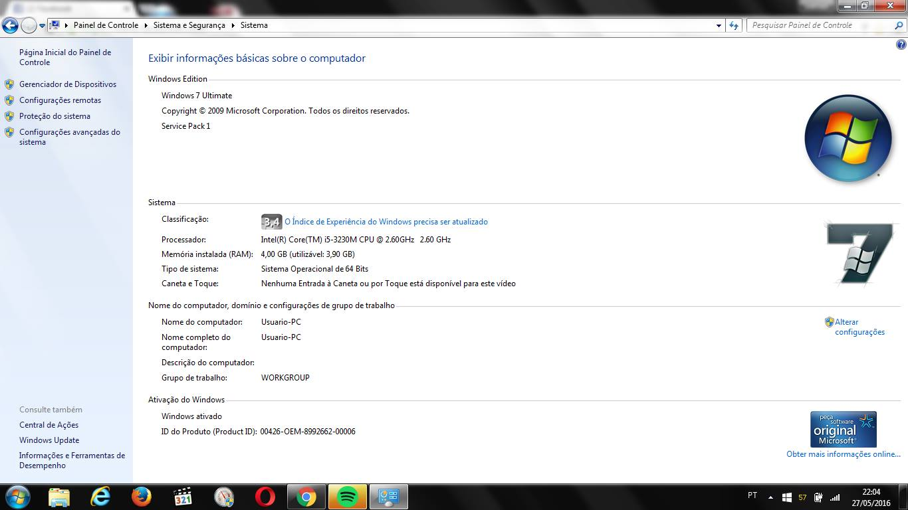
Task: Click the original Microsoft software badge
Action: (x=843, y=430)
